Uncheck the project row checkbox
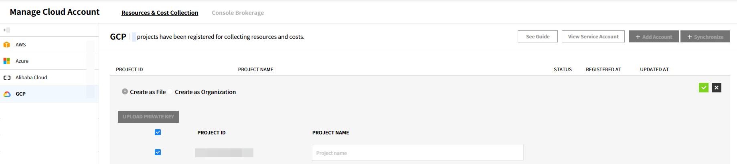 point(158,152)
